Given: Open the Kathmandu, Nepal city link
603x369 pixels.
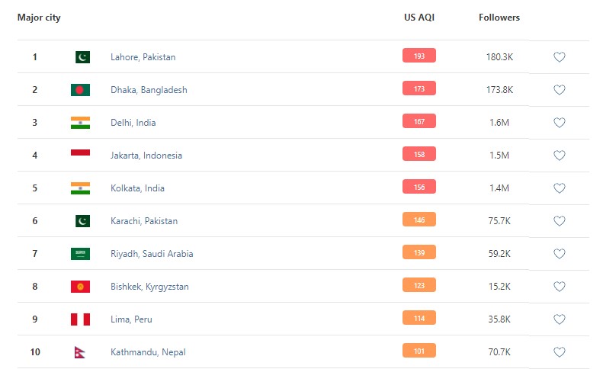Looking at the screenshot, I should point(148,352).
